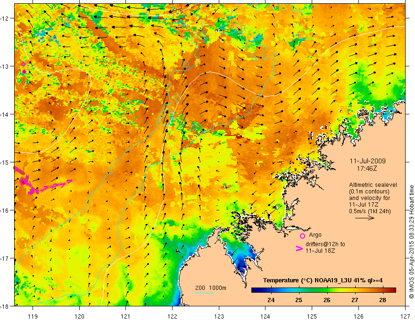This screenshot has width=415, height=320.
Task: Select the upper Argo float marker near -13
Action: click(23, 64)
